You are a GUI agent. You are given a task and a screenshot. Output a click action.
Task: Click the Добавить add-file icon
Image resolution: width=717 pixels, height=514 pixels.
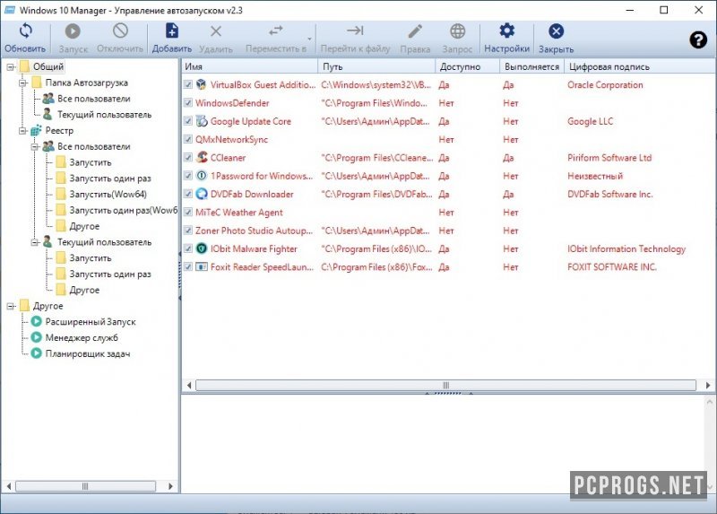point(171,31)
